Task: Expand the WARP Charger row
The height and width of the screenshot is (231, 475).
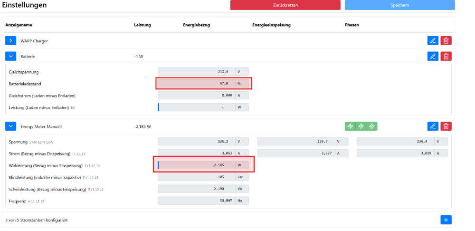Action: (x=11, y=41)
